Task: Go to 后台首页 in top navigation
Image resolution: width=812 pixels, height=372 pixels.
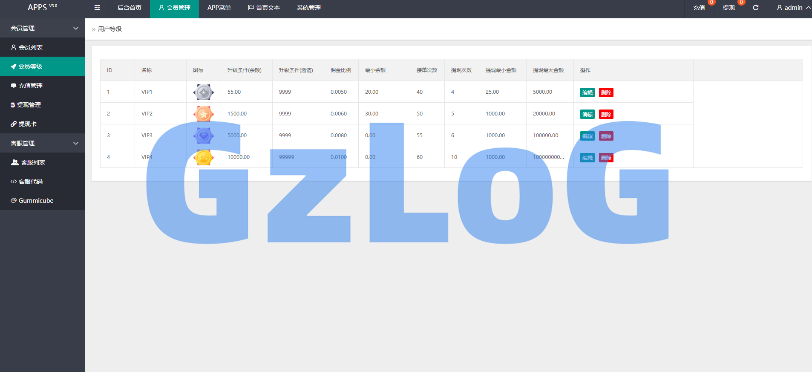Action: tap(130, 8)
